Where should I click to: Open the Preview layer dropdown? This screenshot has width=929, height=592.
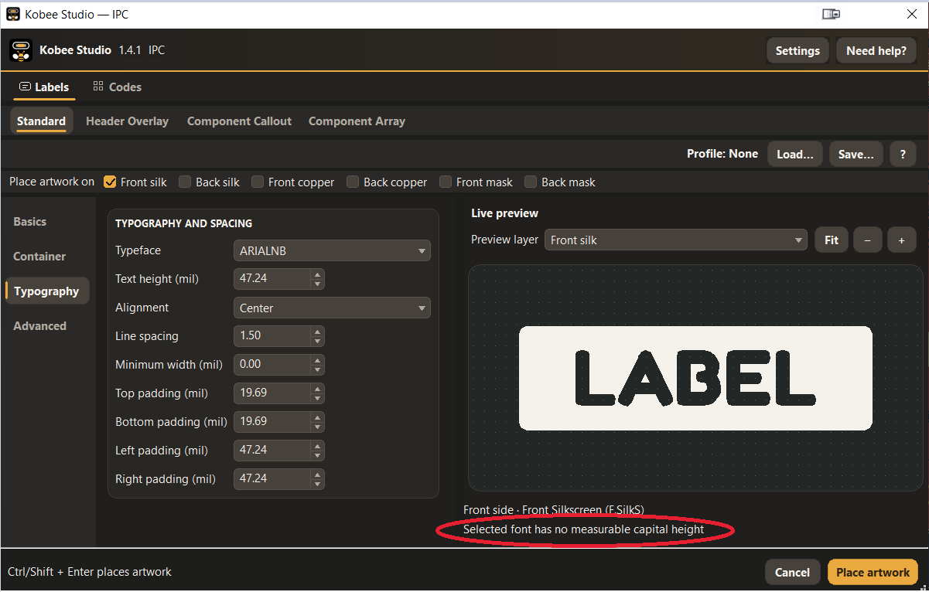coord(676,240)
